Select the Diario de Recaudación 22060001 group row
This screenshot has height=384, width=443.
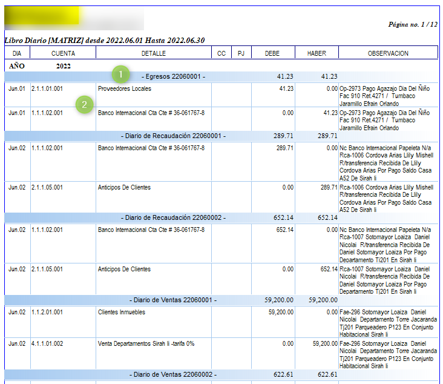[173, 136]
